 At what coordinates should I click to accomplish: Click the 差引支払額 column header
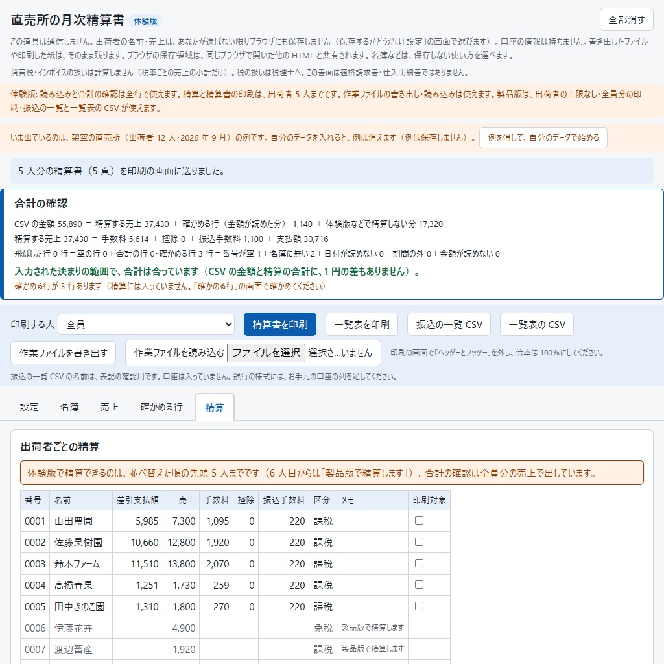(x=137, y=500)
